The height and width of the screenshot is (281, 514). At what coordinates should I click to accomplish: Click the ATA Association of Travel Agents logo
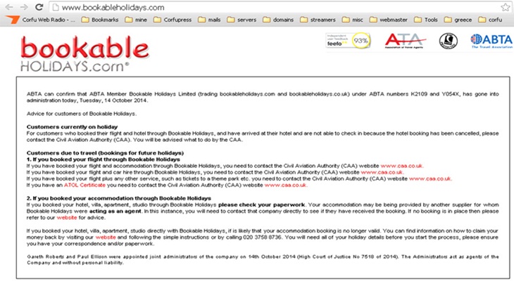coord(405,41)
